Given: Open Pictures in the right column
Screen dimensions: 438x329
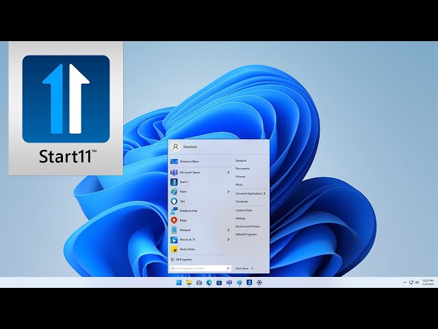Looking at the screenshot, I should point(240,177).
